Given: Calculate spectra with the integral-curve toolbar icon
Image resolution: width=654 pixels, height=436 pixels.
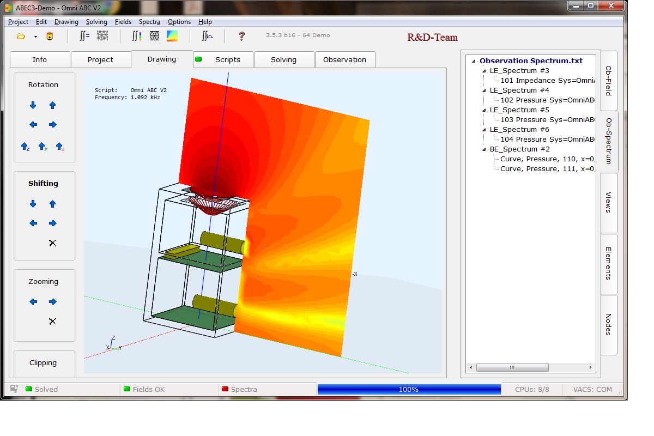Looking at the screenshot, I should (207, 36).
